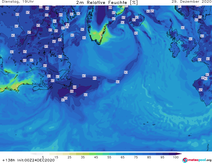Viewport: 212px width, 163px height.
Task: Click the '5' tick on the humidity color scale
Action: pyautogui.click(x=43, y=157)
